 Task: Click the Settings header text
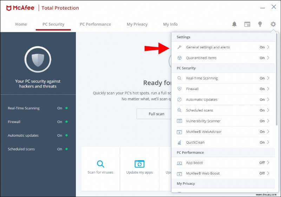183,37
